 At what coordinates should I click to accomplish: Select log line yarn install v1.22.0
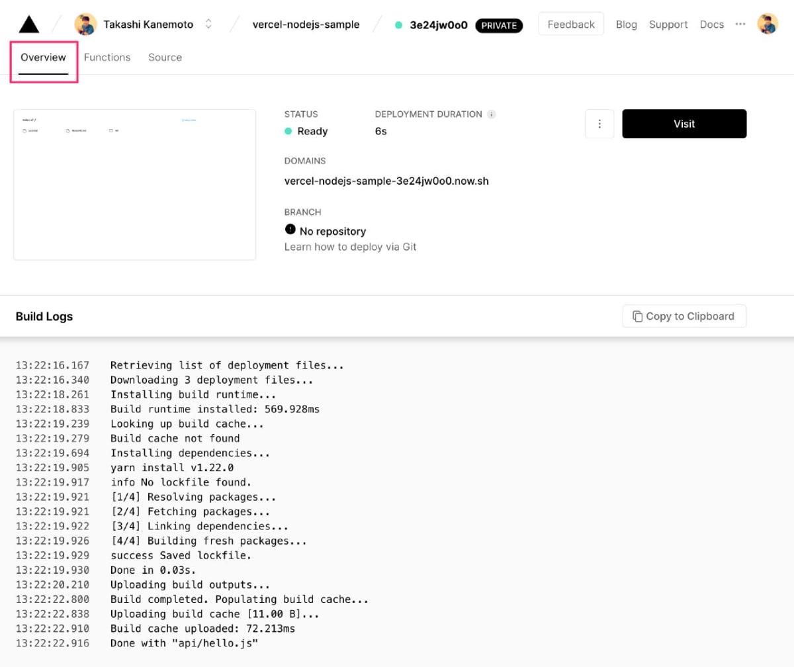pyautogui.click(x=171, y=468)
